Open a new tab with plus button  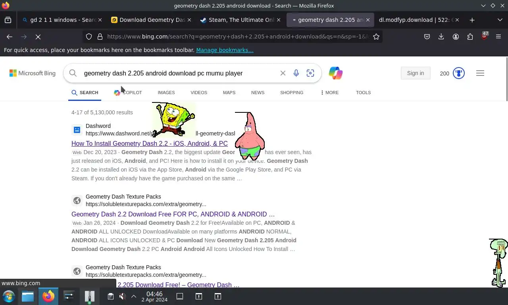pyautogui.click(x=472, y=20)
